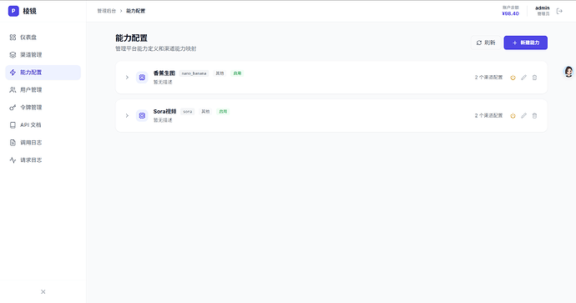Click the logout icon beside admin
The height and width of the screenshot is (303, 576).
coord(559,11)
